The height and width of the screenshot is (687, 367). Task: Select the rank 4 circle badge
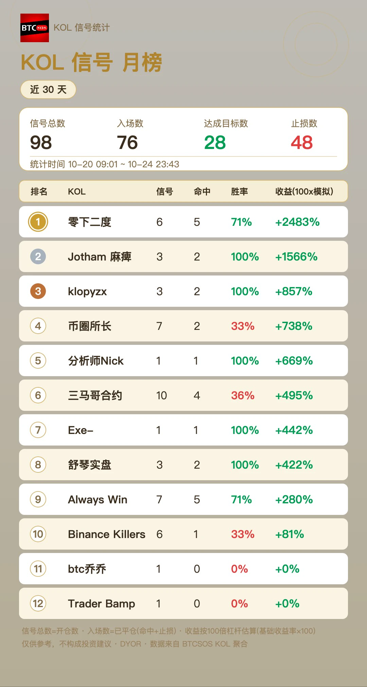coord(38,326)
